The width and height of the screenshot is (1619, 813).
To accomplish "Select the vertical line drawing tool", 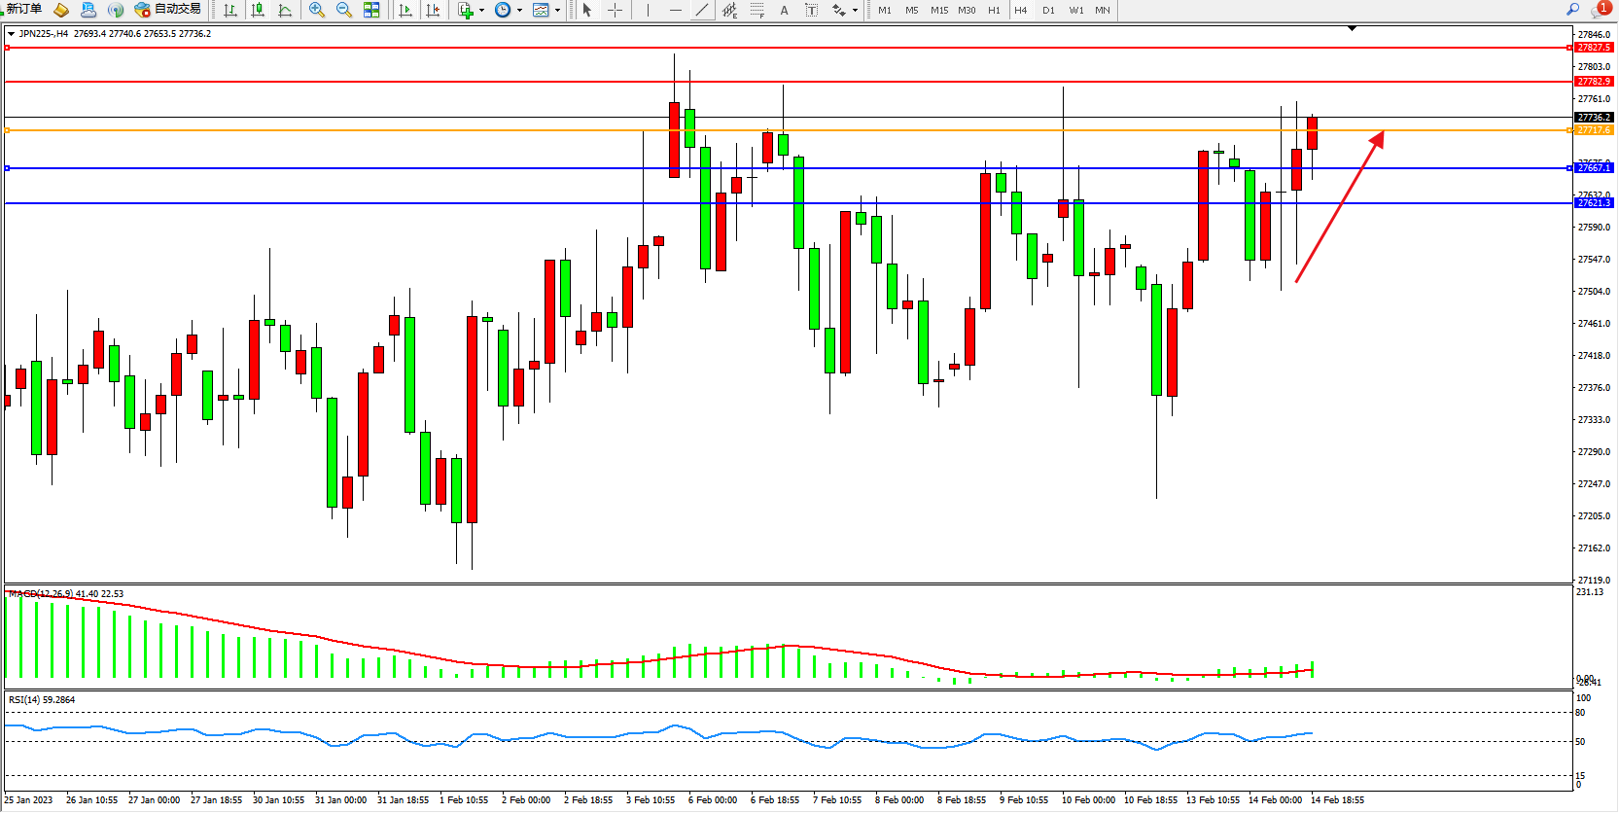I will [x=648, y=10].
